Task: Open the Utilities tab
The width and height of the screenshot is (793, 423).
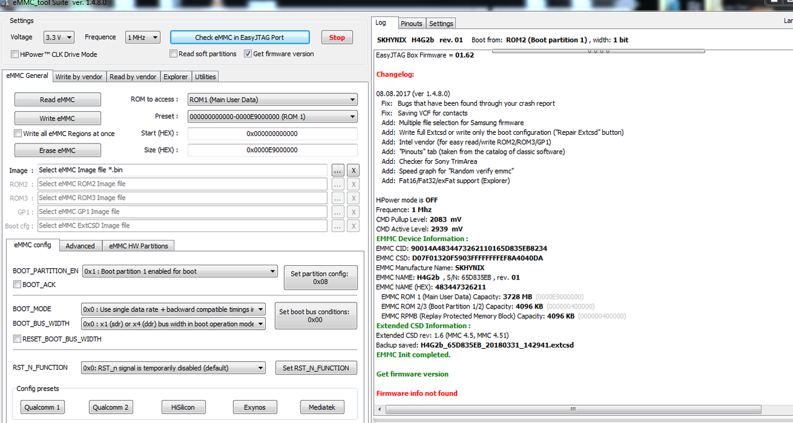Action: (205, 77)
